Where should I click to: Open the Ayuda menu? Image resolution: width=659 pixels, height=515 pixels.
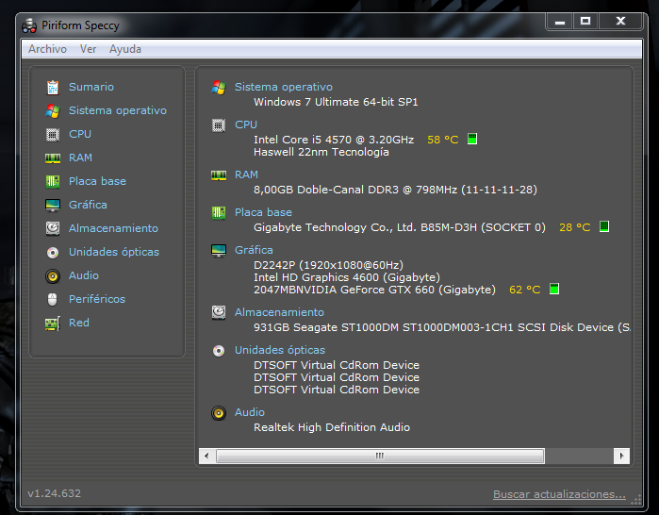[x=124, y=49]
